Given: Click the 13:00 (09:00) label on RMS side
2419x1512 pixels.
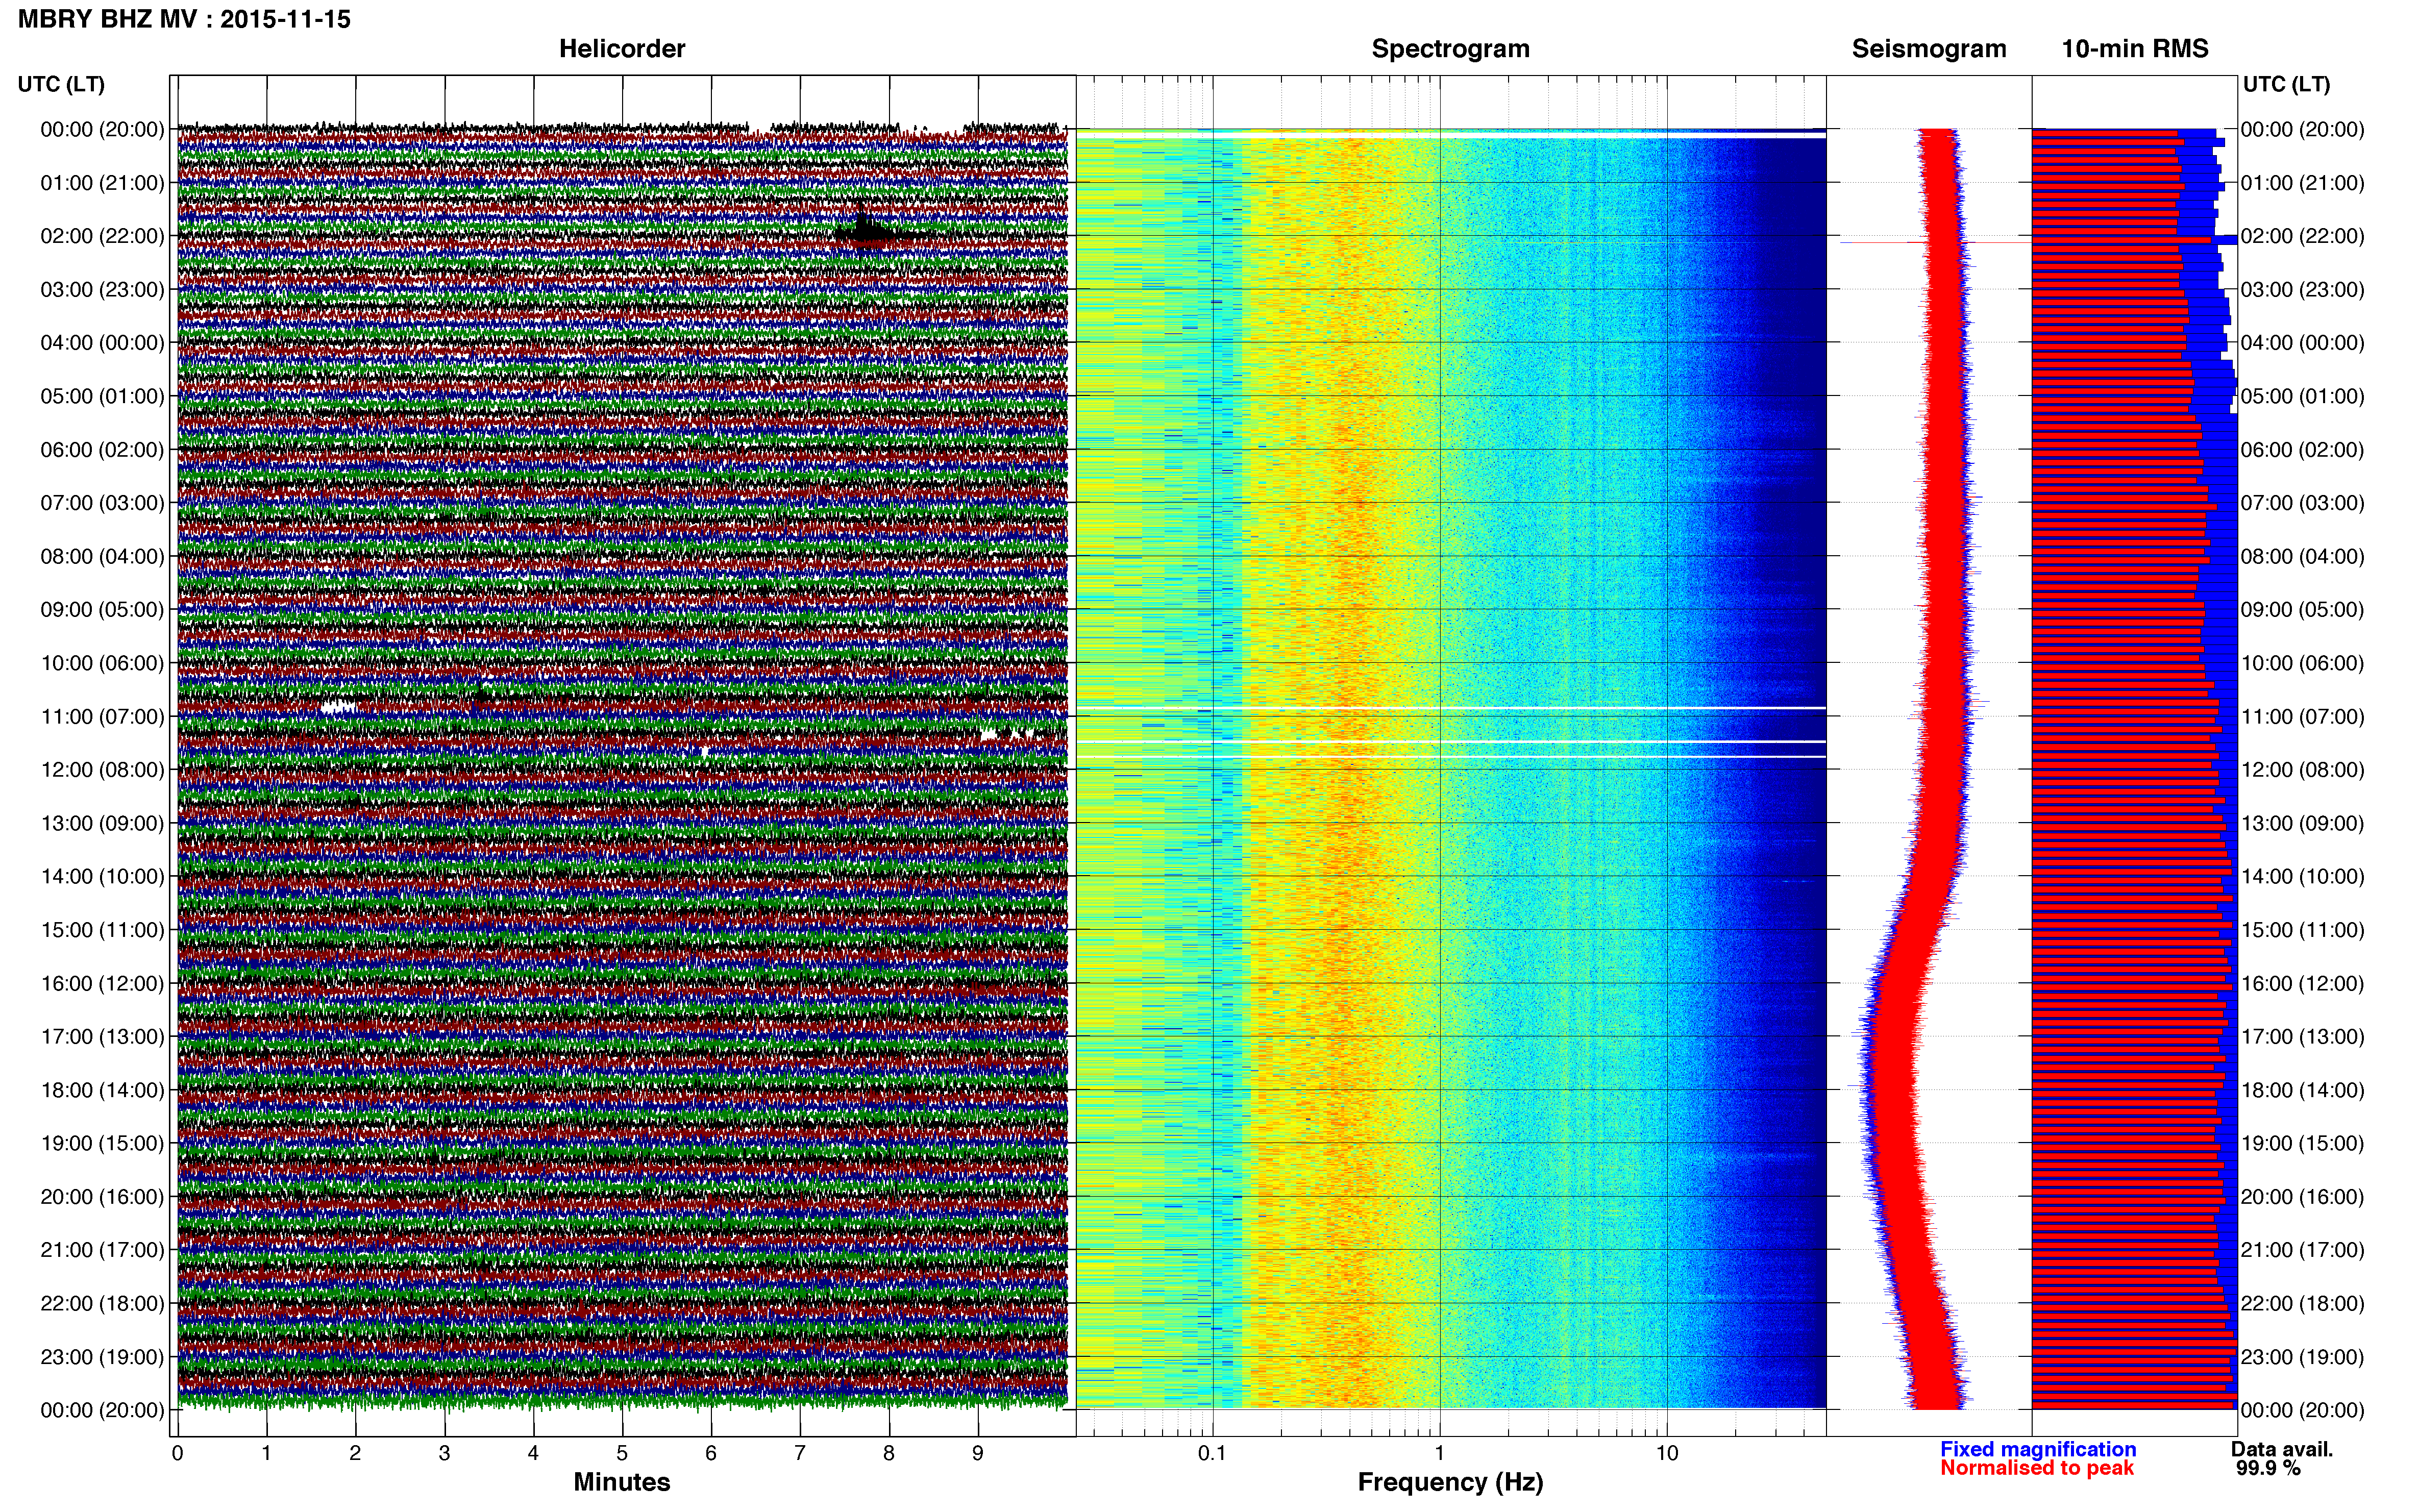Looking at the screenshot, I should coord(2302,823).
